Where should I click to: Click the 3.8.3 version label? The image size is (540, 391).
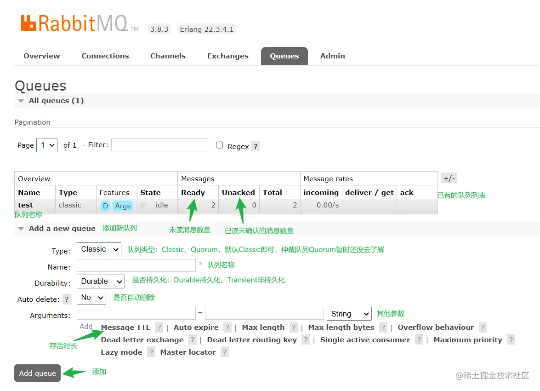point(159,29)
